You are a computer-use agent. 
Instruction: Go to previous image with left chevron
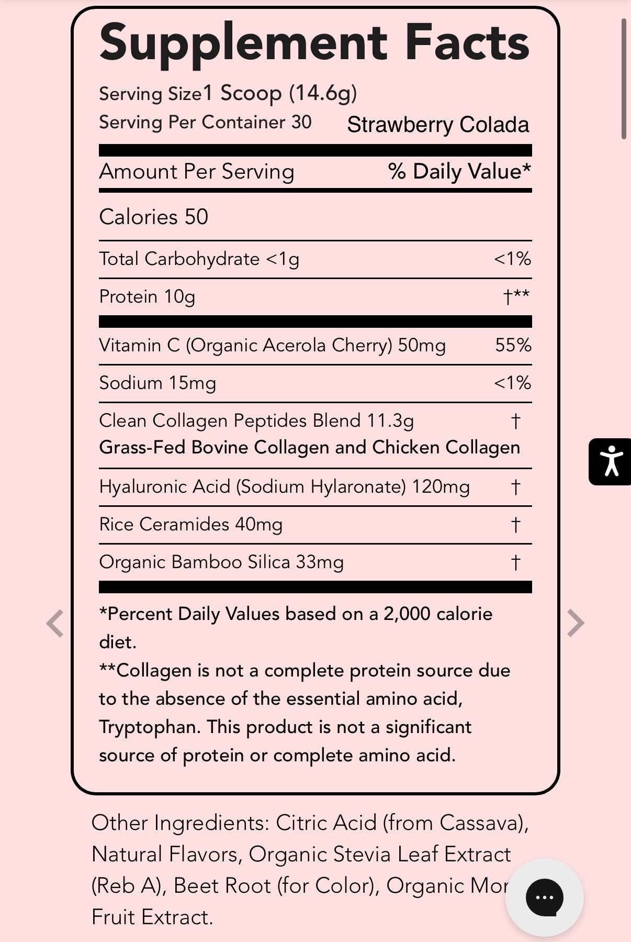point(54,623)
